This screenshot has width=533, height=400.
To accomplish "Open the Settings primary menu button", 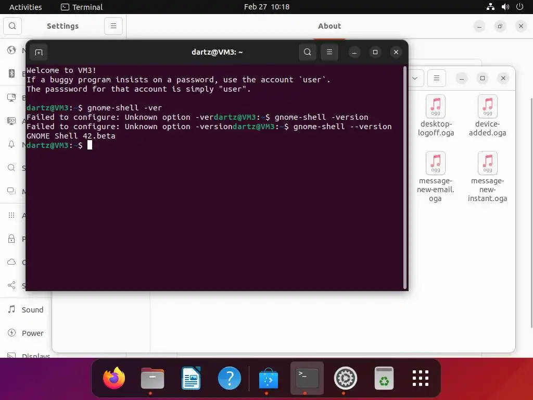I will tap(113, 26).
